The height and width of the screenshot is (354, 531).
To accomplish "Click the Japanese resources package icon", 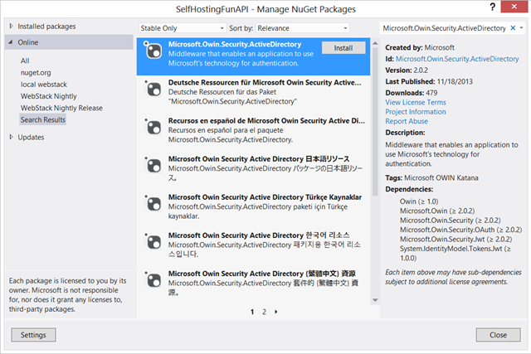I will coord(153,166).
